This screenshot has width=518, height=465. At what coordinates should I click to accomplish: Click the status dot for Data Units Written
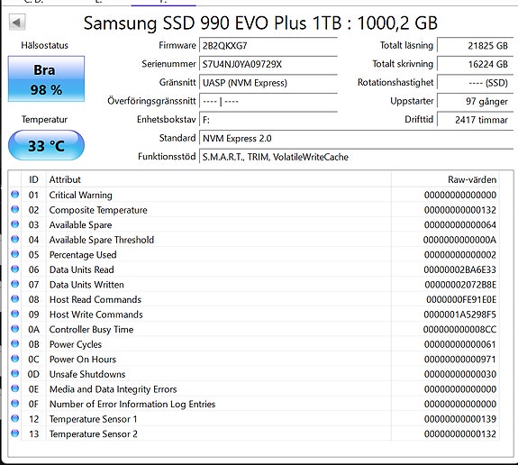[15, 284]
